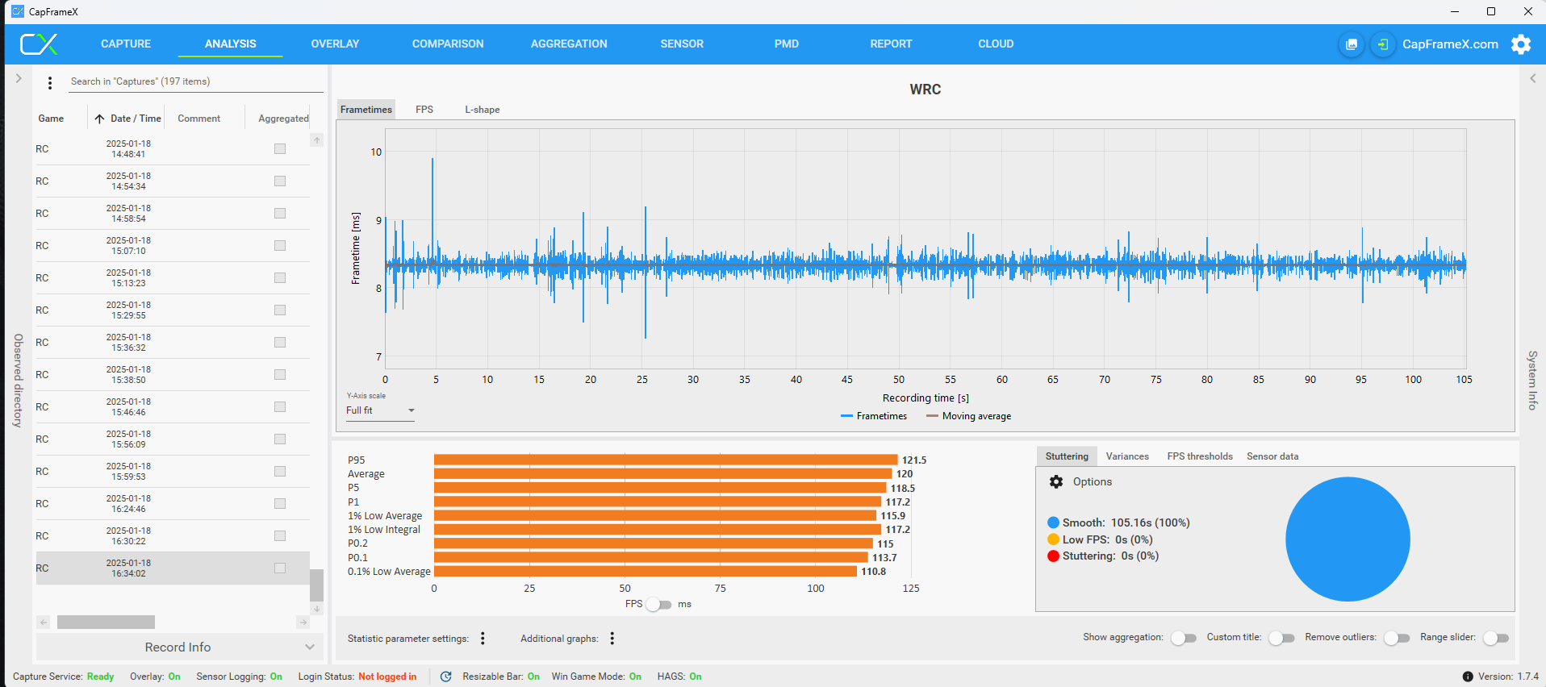Open the L-shape graph tab
The height and width of the screenshot is (687, 1546).
pyautogui.click(x=482, y=110)
